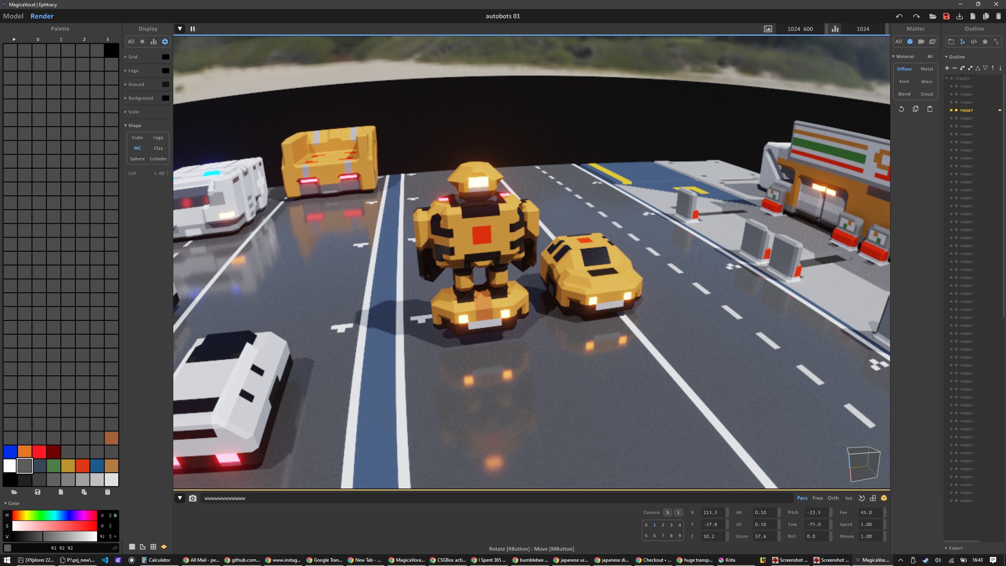Choose the Clay voxel shape
This screenshot has width=1006, height=566.
pyautogui.click(x=158, y=148)
